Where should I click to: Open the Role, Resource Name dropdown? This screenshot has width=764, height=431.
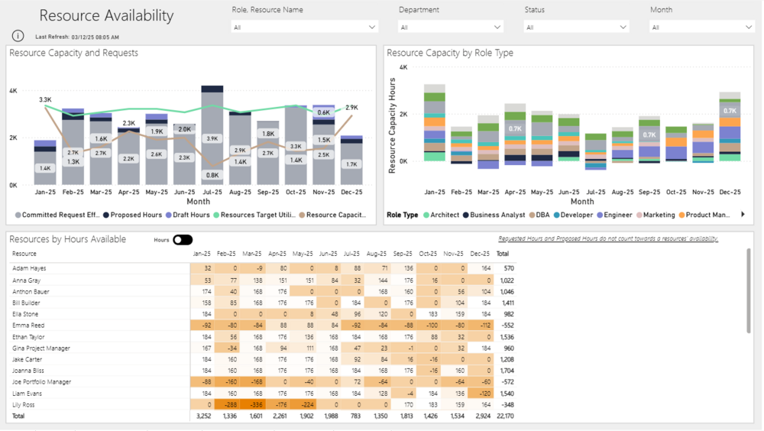point(304,27)
